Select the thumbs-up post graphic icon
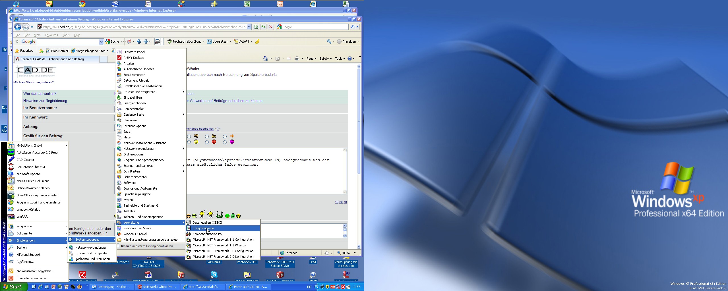This screenshot has height=291, width=728. [x=214, y=136]
